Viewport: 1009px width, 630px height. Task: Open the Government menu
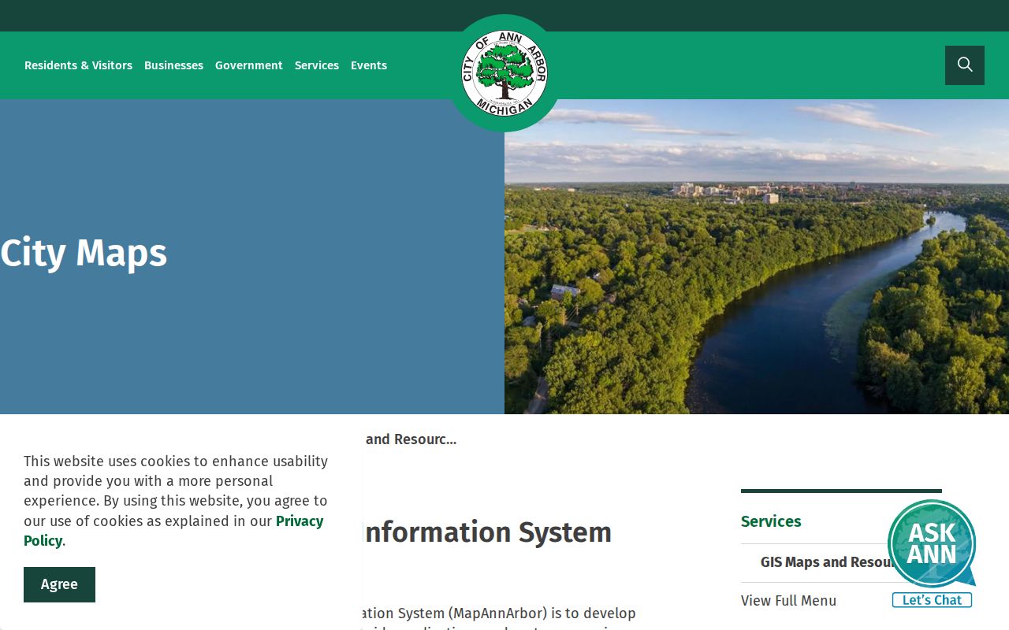click(249, 65)
